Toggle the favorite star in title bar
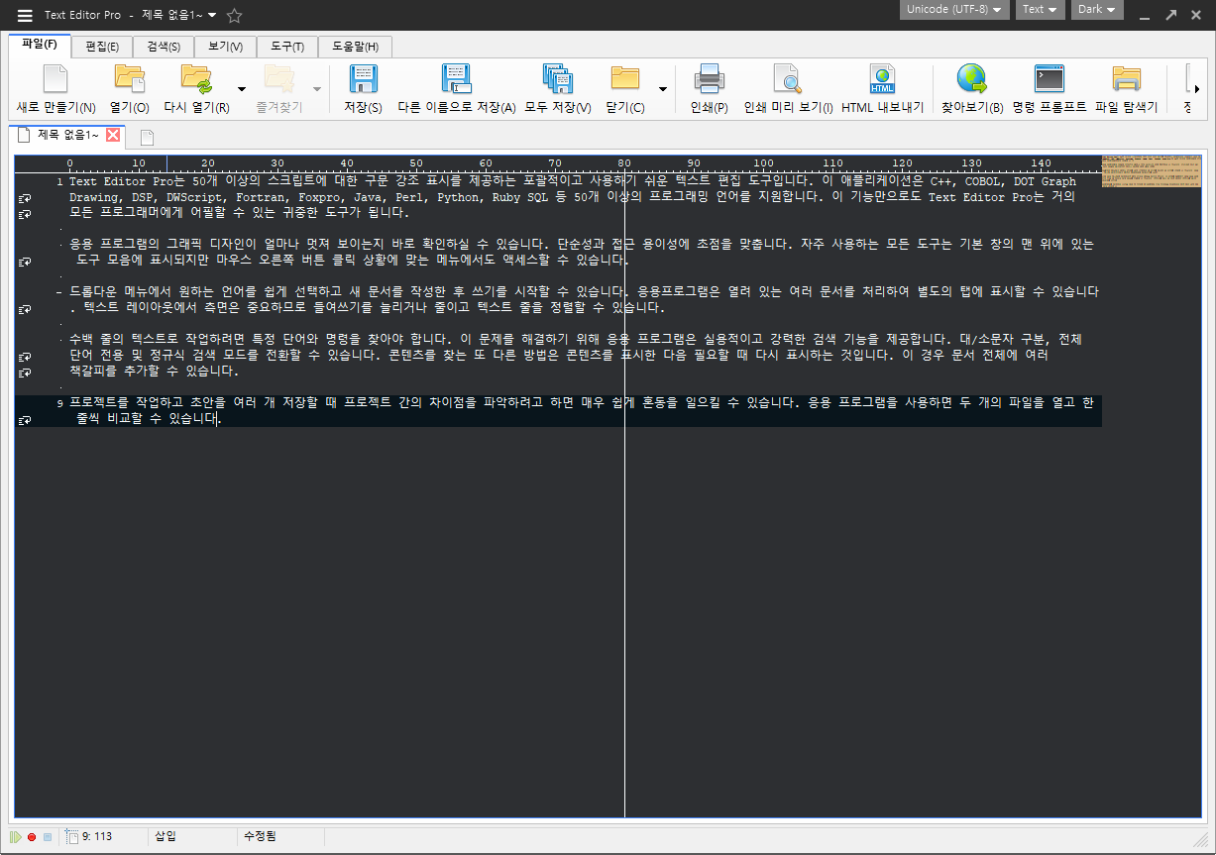 click(234, 15)
